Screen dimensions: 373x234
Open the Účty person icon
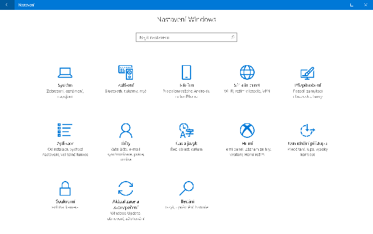126,130
